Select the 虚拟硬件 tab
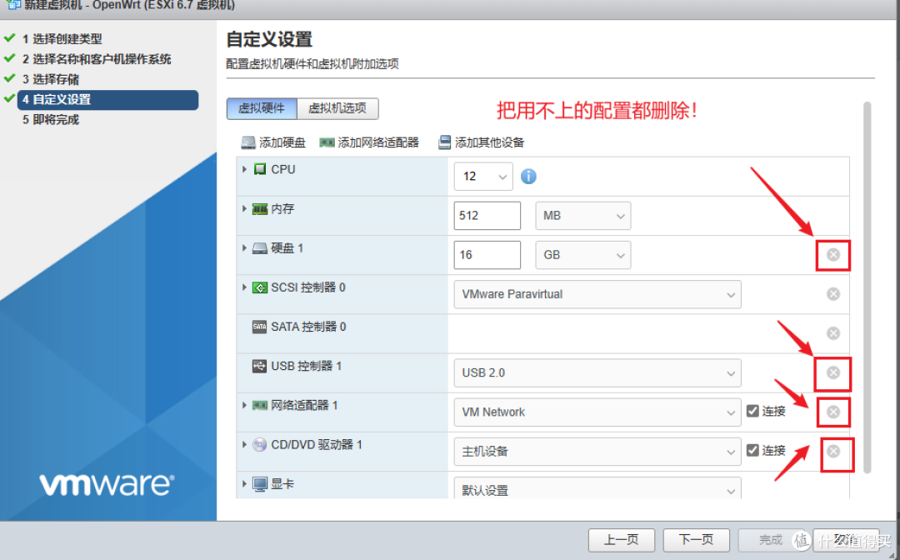 (x=262, y=108)
